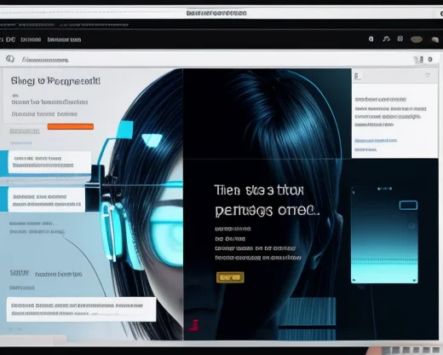Viewport: 443px width, 355px height.
Task: Click the round logo icon in address bar
Action: pyautogui.click(x=10, y=59)
